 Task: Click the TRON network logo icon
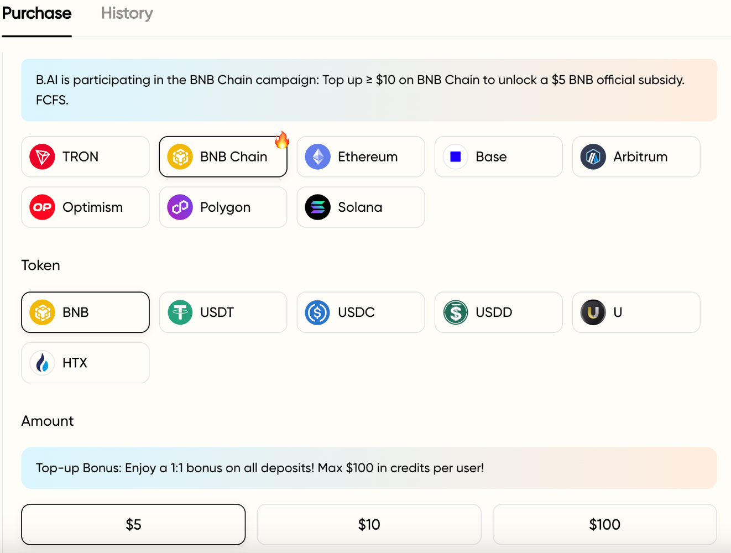coord(42,156)
